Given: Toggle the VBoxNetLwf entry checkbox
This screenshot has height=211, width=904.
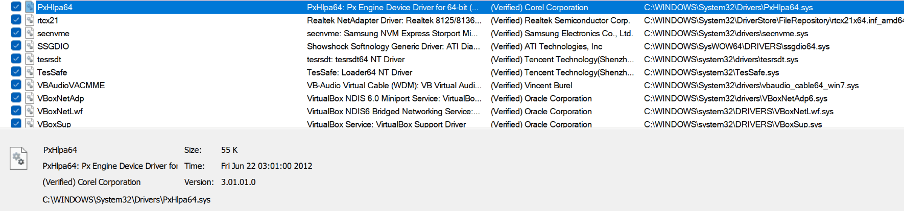Looking at the screenshot, I should 16,111.
